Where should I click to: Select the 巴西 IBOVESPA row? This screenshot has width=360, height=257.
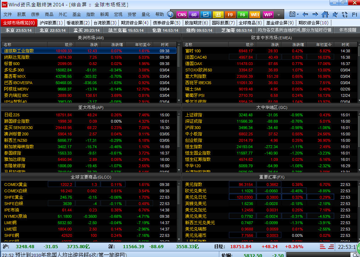coord(89,83)
